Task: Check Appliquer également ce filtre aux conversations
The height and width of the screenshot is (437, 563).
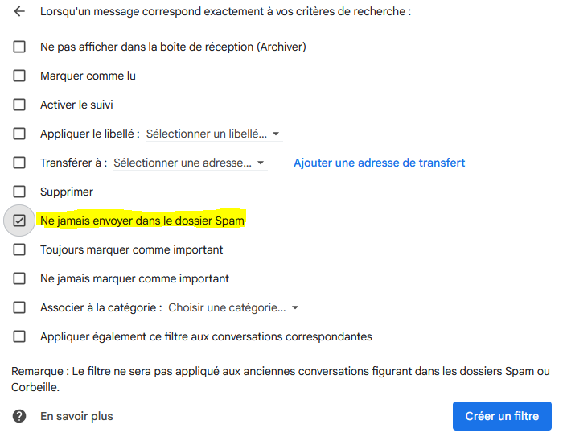Action: tap(19, 336)
